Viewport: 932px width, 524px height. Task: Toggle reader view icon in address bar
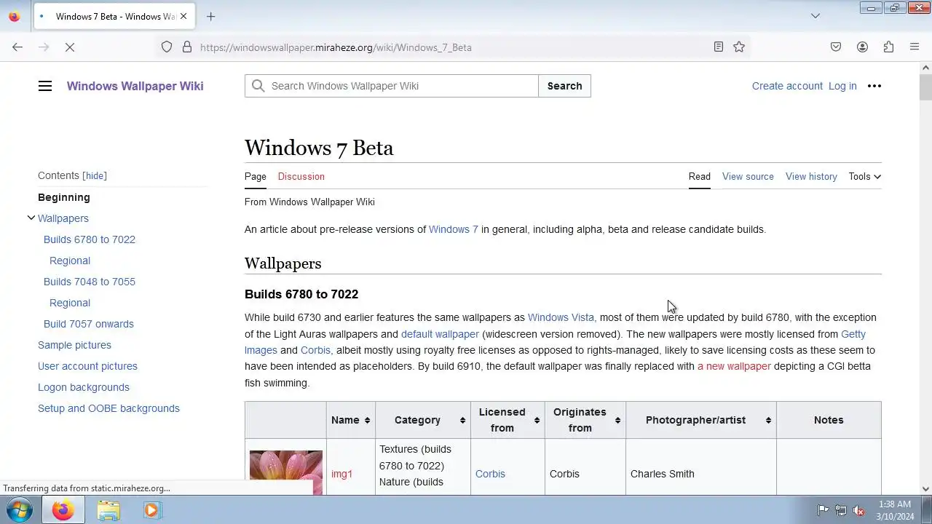[x=719, y=47]
